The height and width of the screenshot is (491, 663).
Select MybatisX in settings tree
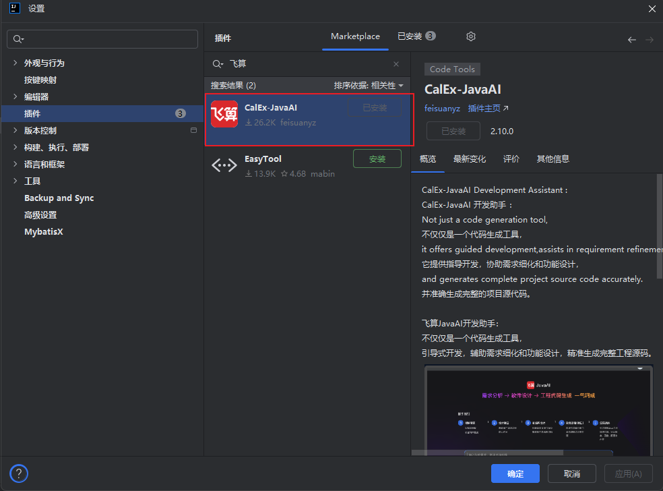pos(44,232)
